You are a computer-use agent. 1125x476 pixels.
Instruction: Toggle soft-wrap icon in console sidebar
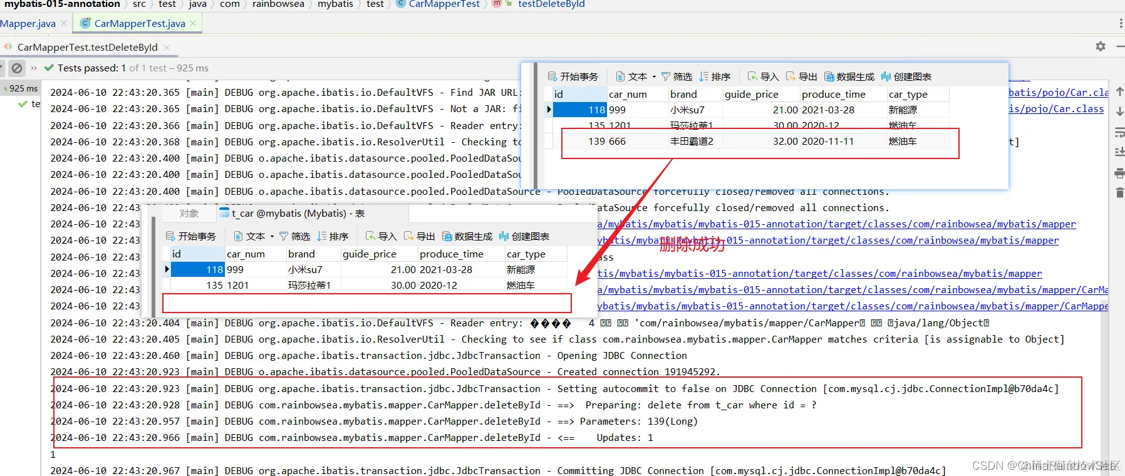point(1119,132)
